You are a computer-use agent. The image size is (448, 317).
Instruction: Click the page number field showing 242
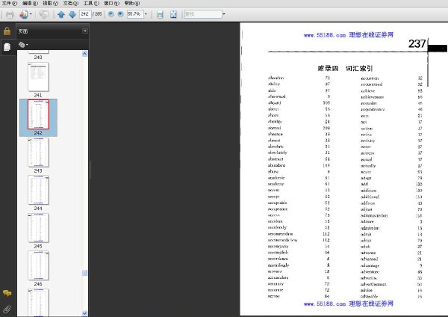click(85, 14)
